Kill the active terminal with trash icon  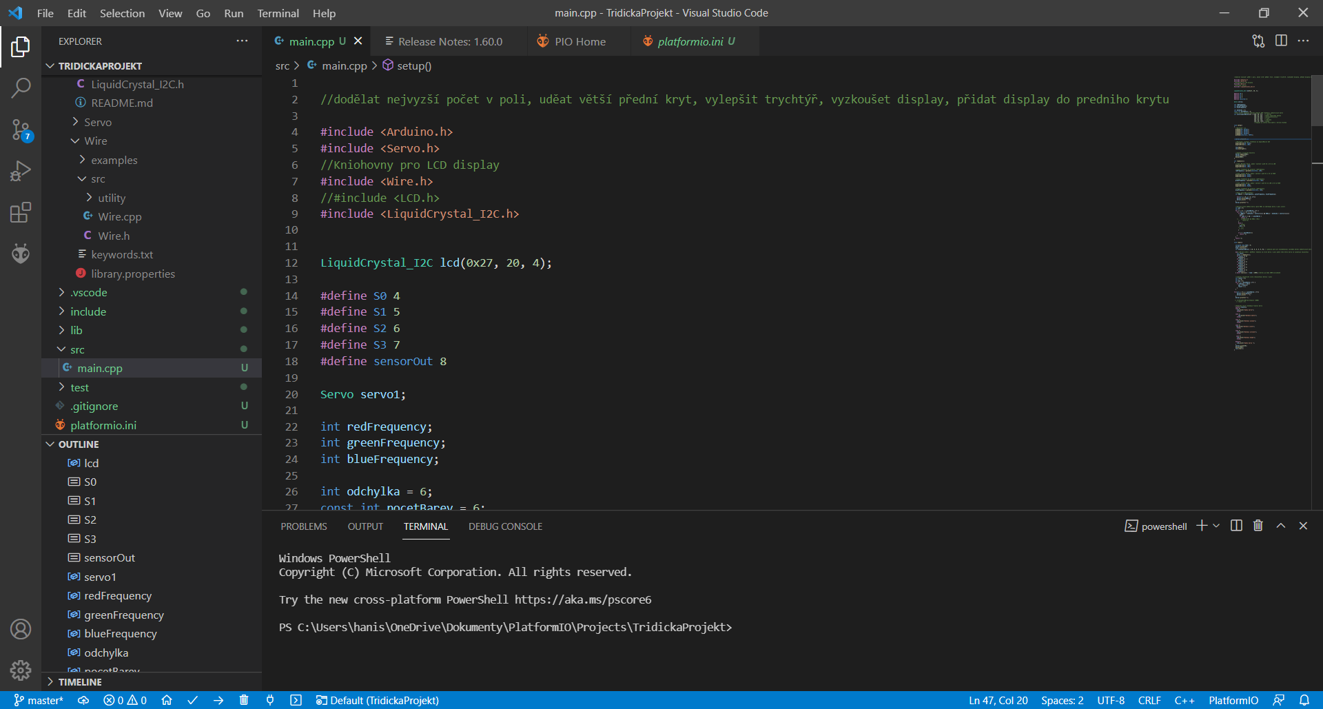coord(1257,526)
